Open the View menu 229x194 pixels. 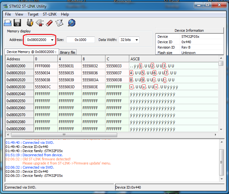coord(19,14)
